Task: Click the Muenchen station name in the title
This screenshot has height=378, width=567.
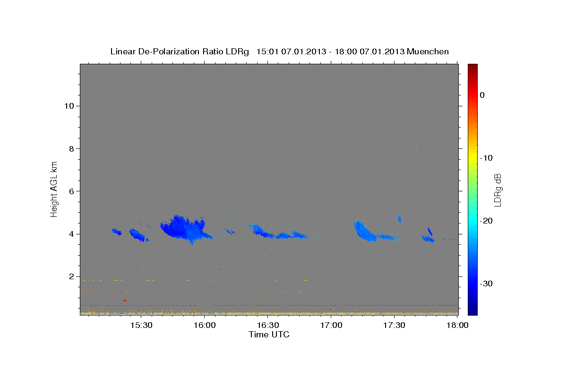Action: (x=428, y=52)
